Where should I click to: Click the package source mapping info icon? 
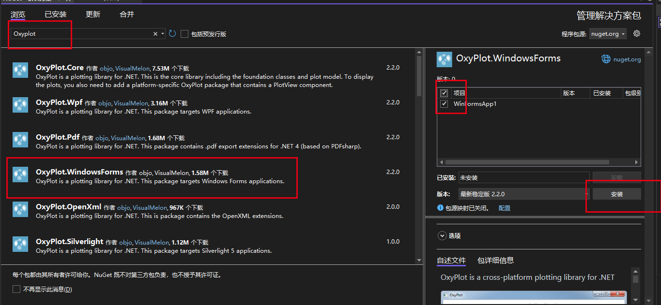click(x=440, y=208)
